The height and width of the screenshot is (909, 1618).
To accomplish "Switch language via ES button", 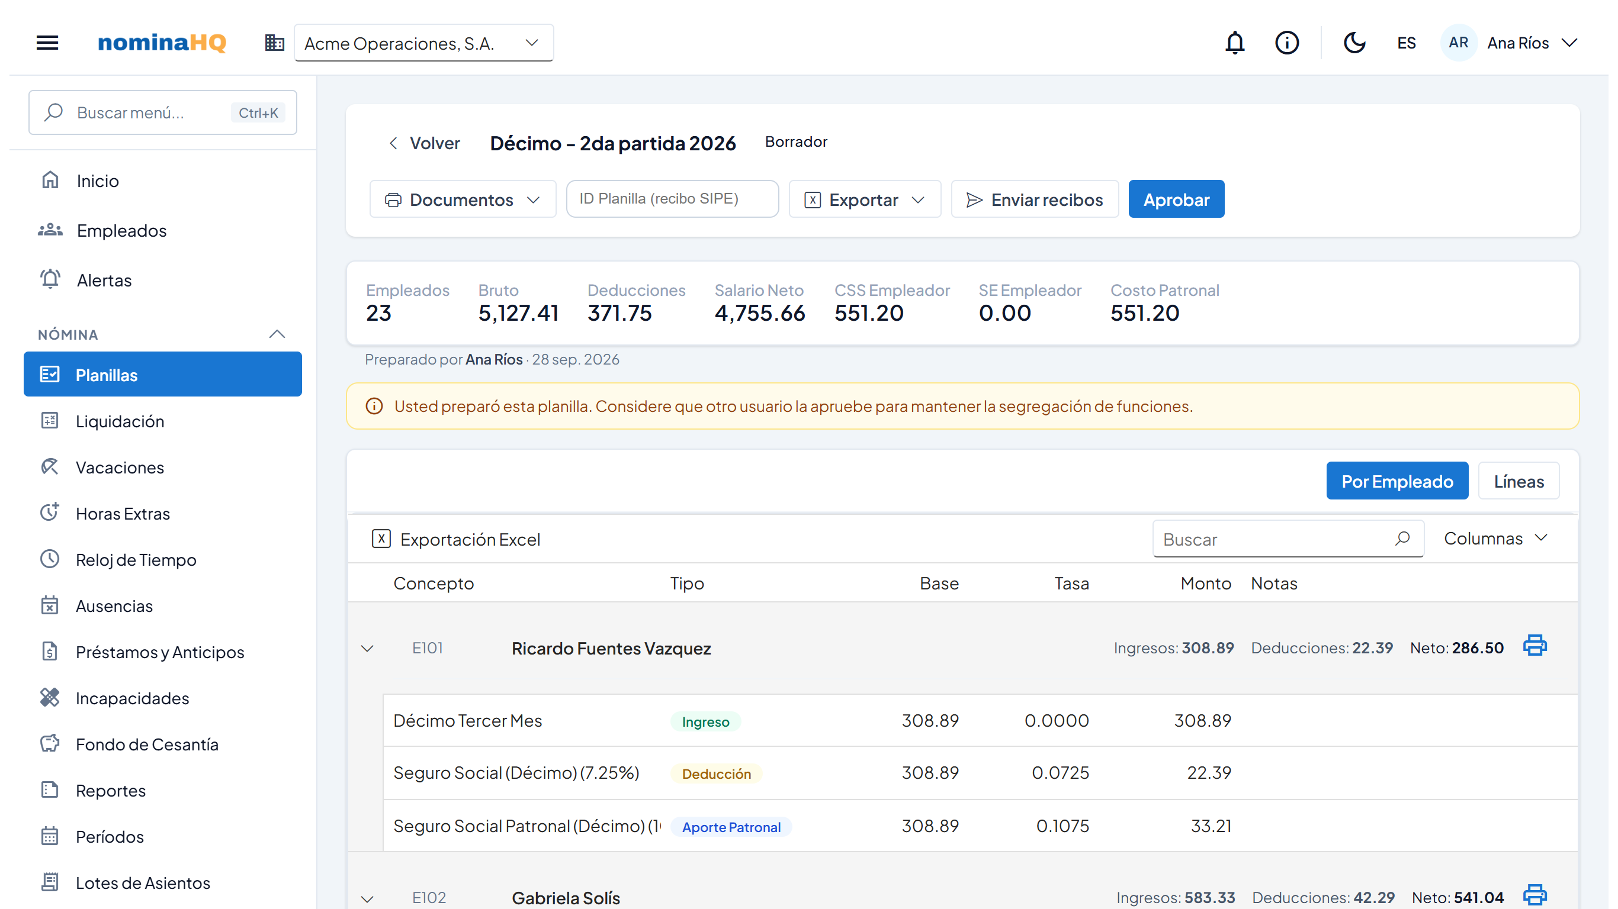I will tap(1406, 43).
